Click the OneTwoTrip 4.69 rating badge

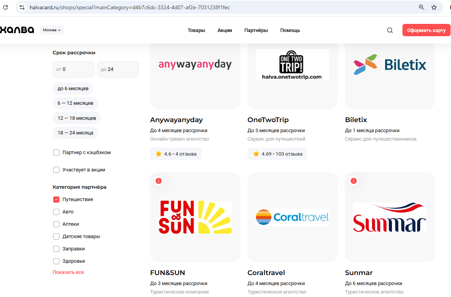(277, 154)
